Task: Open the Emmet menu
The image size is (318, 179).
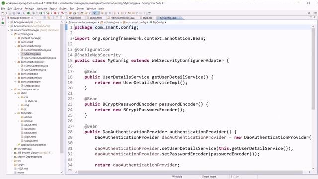Action: (x=80, y=9)
